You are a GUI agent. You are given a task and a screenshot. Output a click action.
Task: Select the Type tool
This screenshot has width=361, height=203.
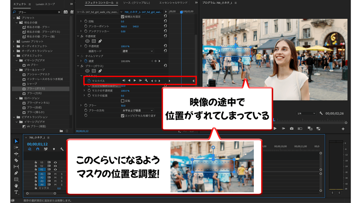pos(16,192)
